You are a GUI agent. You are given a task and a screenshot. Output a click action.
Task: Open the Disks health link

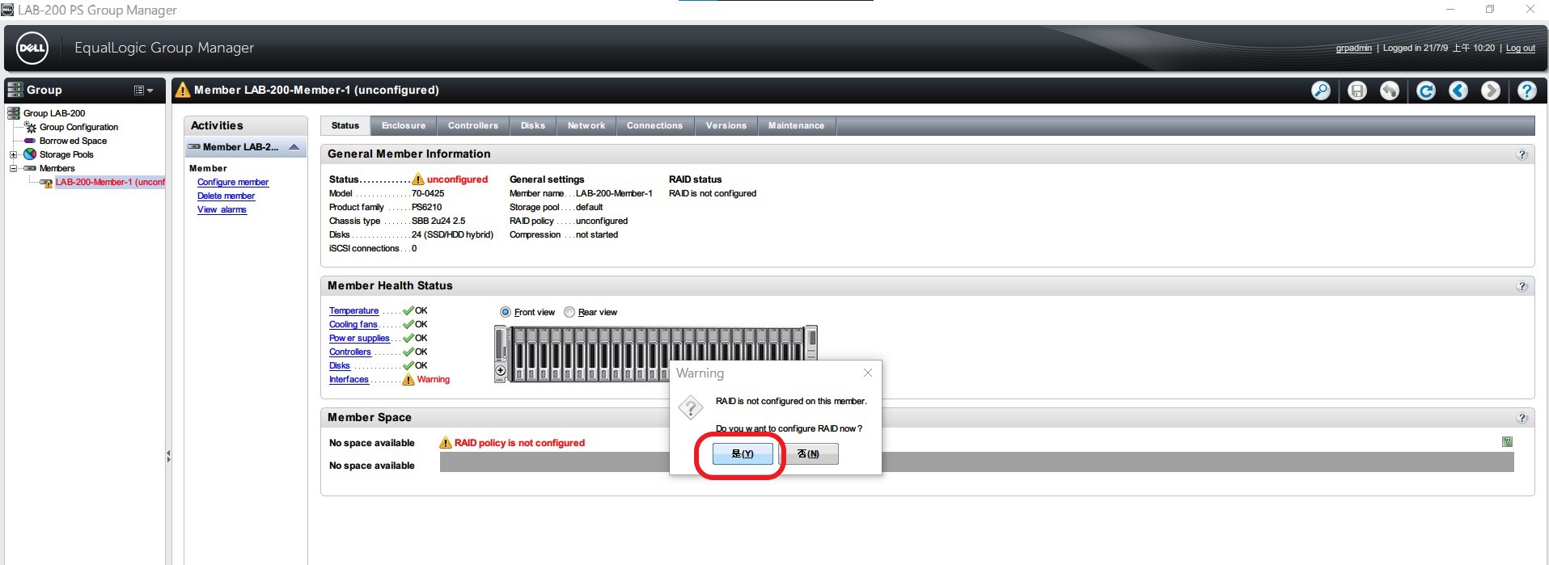[x=340, y=366]
